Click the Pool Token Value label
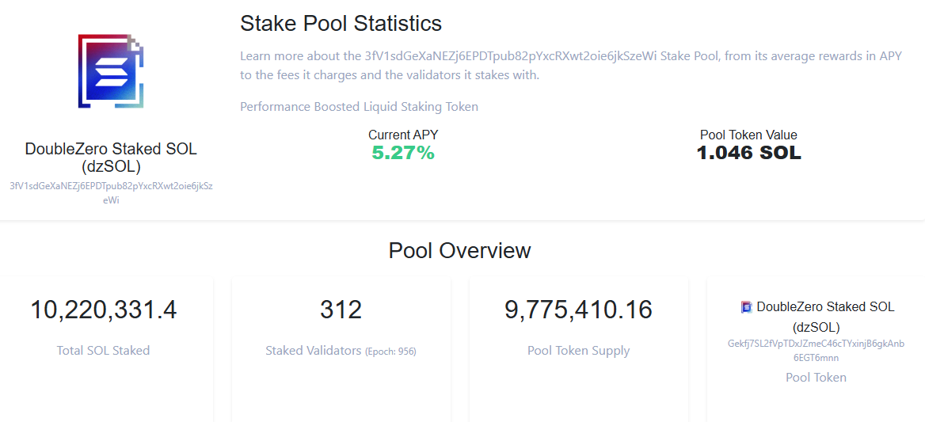 (748, 135)
